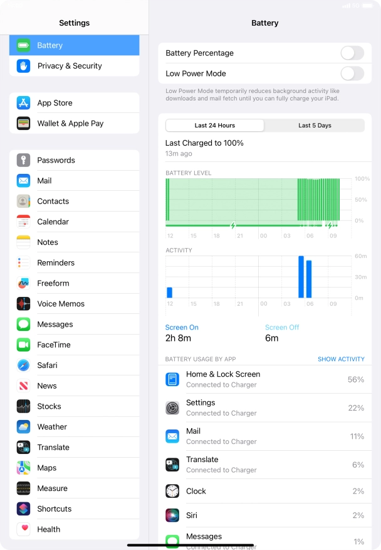The image size is (381, 550).
Task: Select the Mail battery usage row
Action: coord(264,436)
